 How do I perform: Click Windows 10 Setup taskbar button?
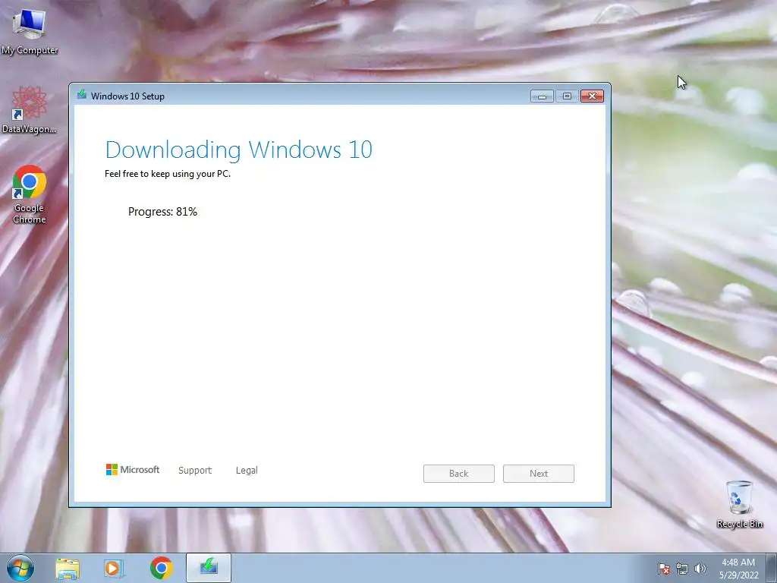(209, 568)
